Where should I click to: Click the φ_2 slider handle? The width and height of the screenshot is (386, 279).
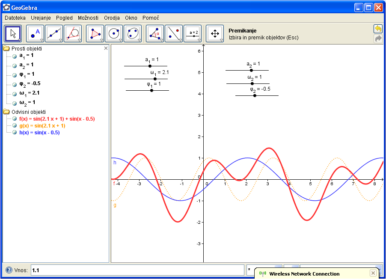point(255,96)
